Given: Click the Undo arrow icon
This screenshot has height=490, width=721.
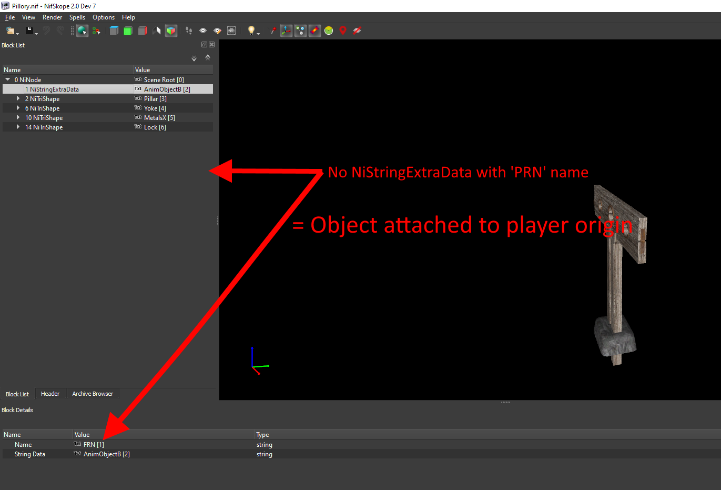Looking at the screenshot, I should [x=46, y=31].
